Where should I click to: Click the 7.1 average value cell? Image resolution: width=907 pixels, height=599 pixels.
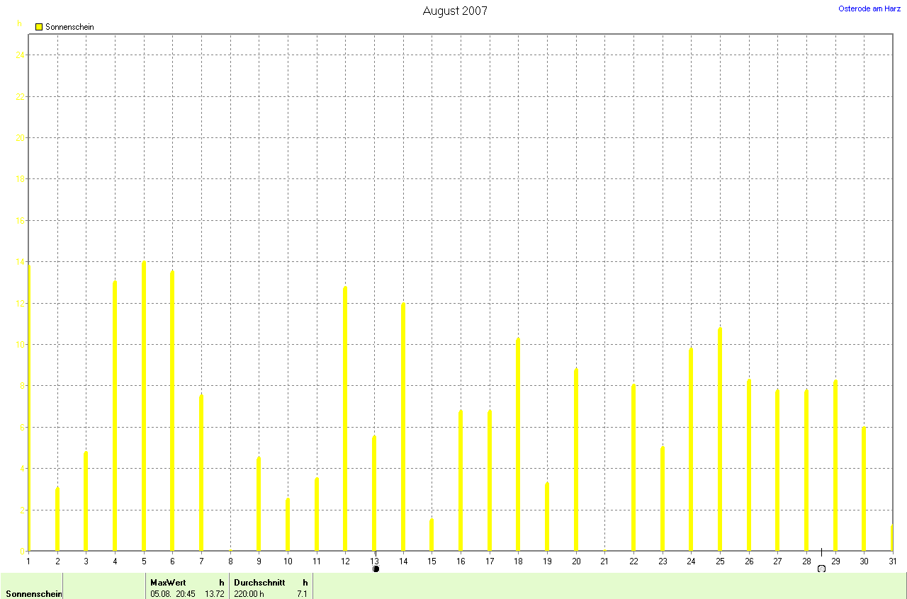click(302, 593)
